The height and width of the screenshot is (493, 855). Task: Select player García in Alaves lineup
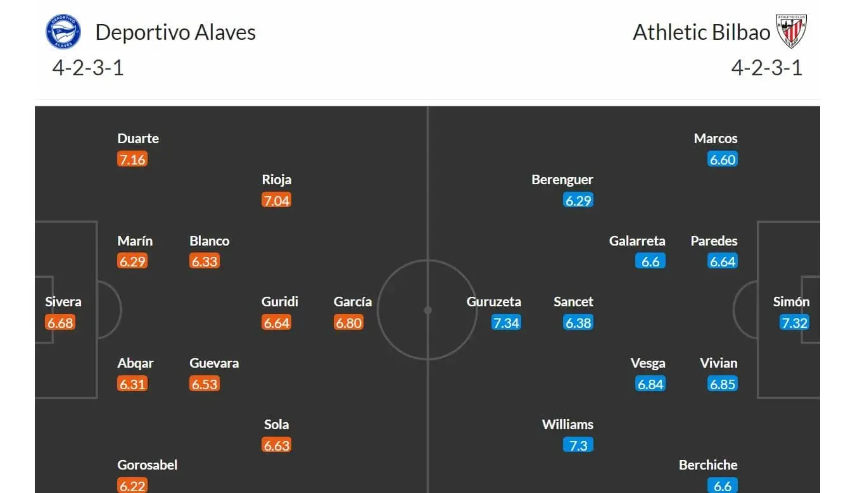[353, 302]
